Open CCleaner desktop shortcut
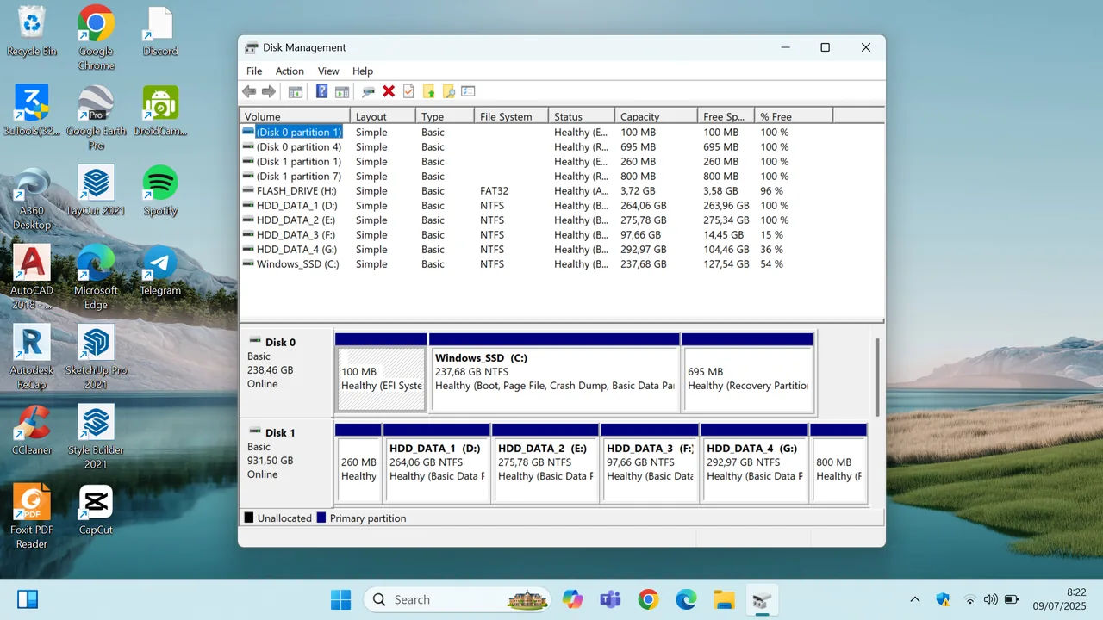This screenshot has height=620, width=1103. [x=32, y=431]
